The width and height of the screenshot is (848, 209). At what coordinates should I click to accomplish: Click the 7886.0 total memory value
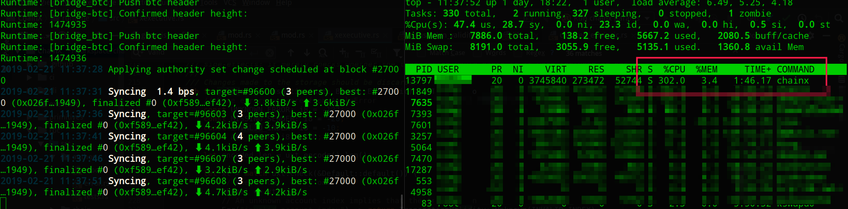486,36
